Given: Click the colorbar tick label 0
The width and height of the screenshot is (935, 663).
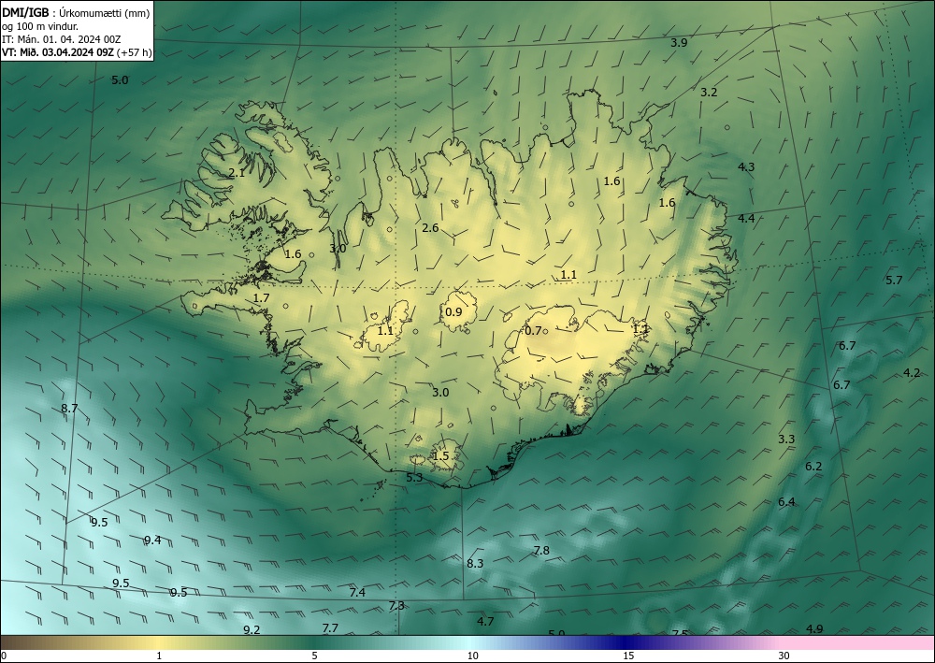Looking at the screenshot, I should [x=4, y=656].
